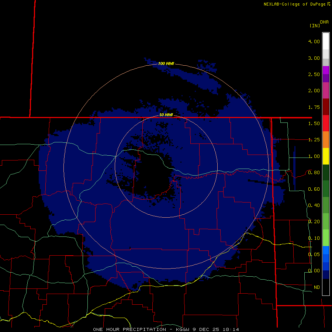Click the navy swatch beside 0.00
This screenshot has width=332, height=332.
(326, 274)
